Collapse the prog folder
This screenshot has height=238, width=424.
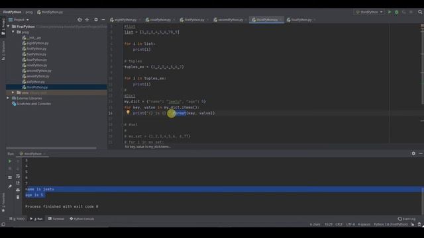click(x=13, y=32)
